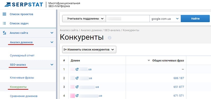Viewport: 211px width, 99px height.
Task: Click the sidebar vertical scrollbar
Action: coord(57,54)
